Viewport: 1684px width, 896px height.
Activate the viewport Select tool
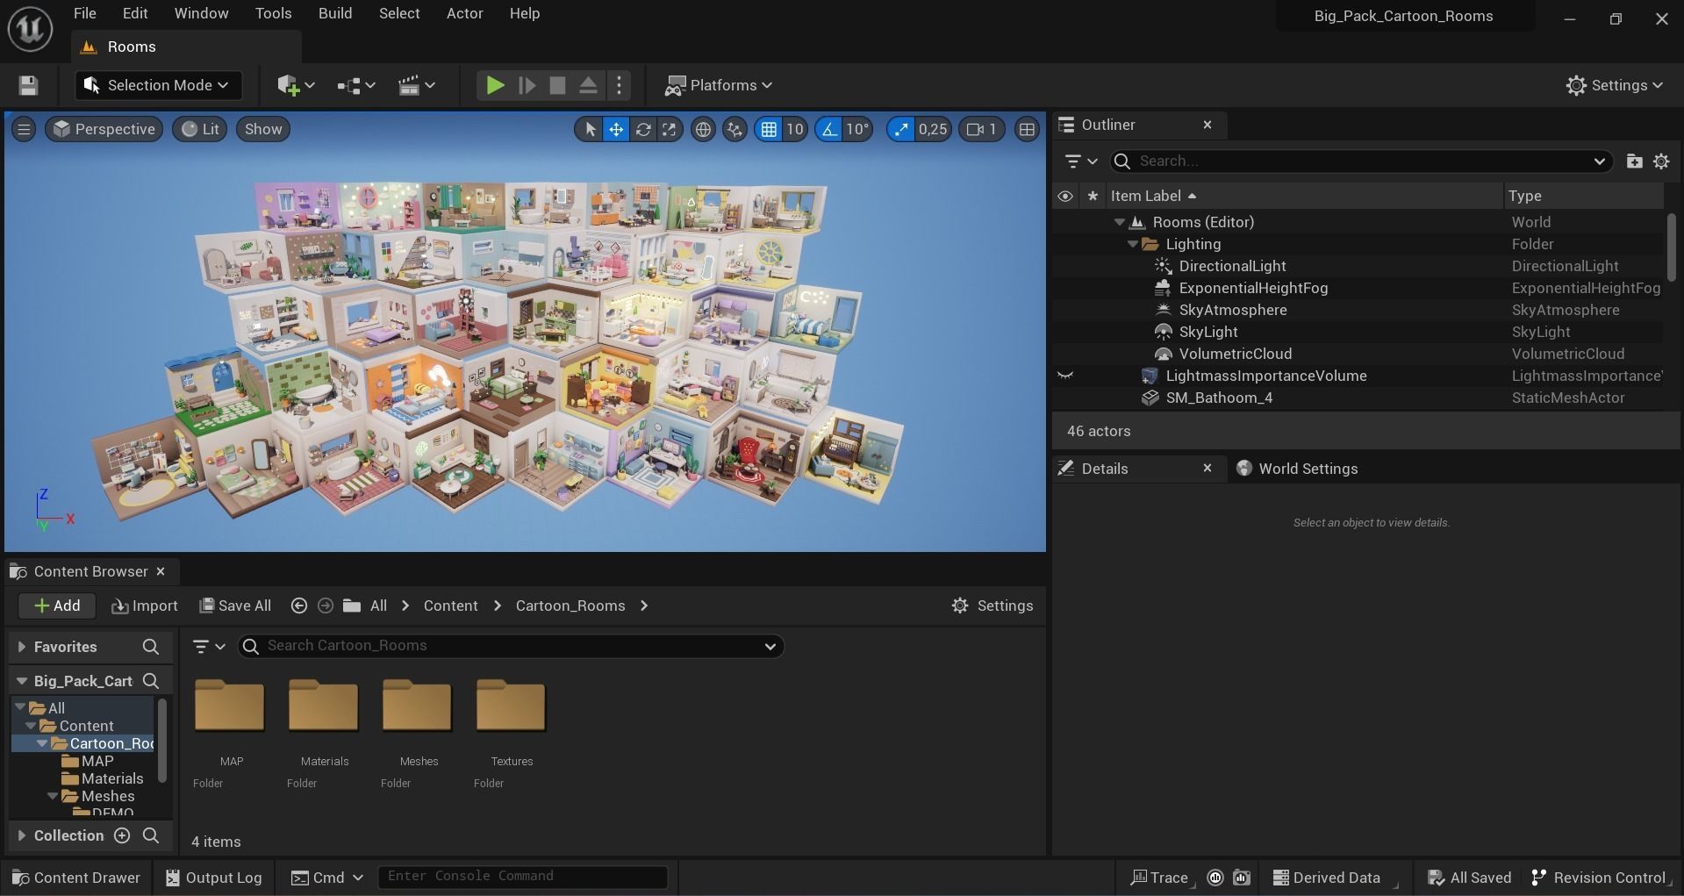point(590,130)
